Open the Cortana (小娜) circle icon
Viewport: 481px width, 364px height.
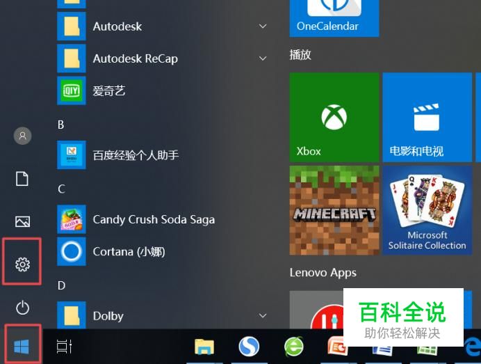coord(72,251)
